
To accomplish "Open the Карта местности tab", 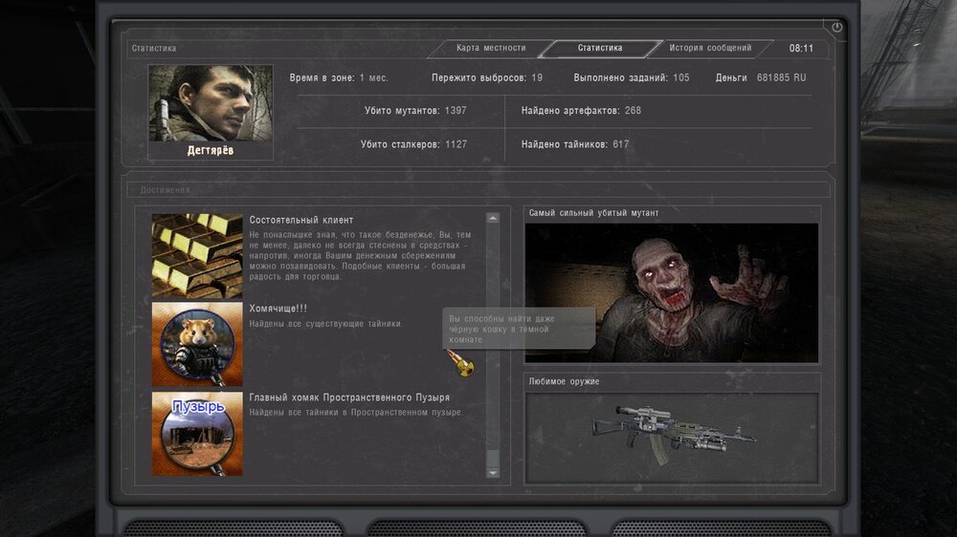I will coord(491,48).
